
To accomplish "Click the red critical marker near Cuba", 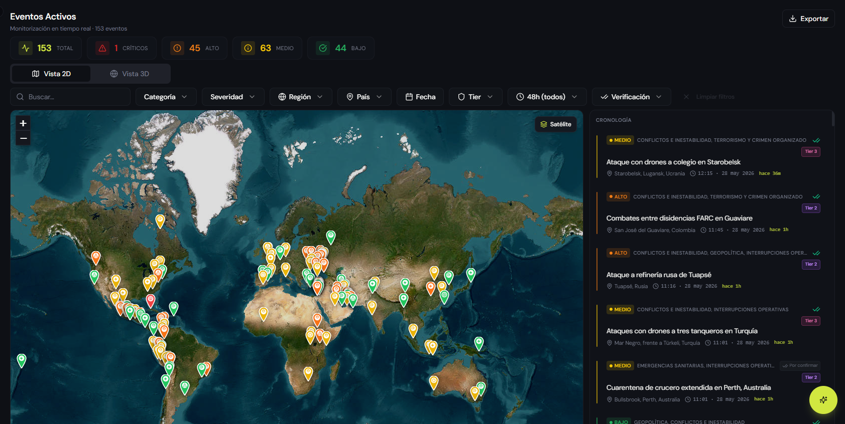I will pos(151,301).
